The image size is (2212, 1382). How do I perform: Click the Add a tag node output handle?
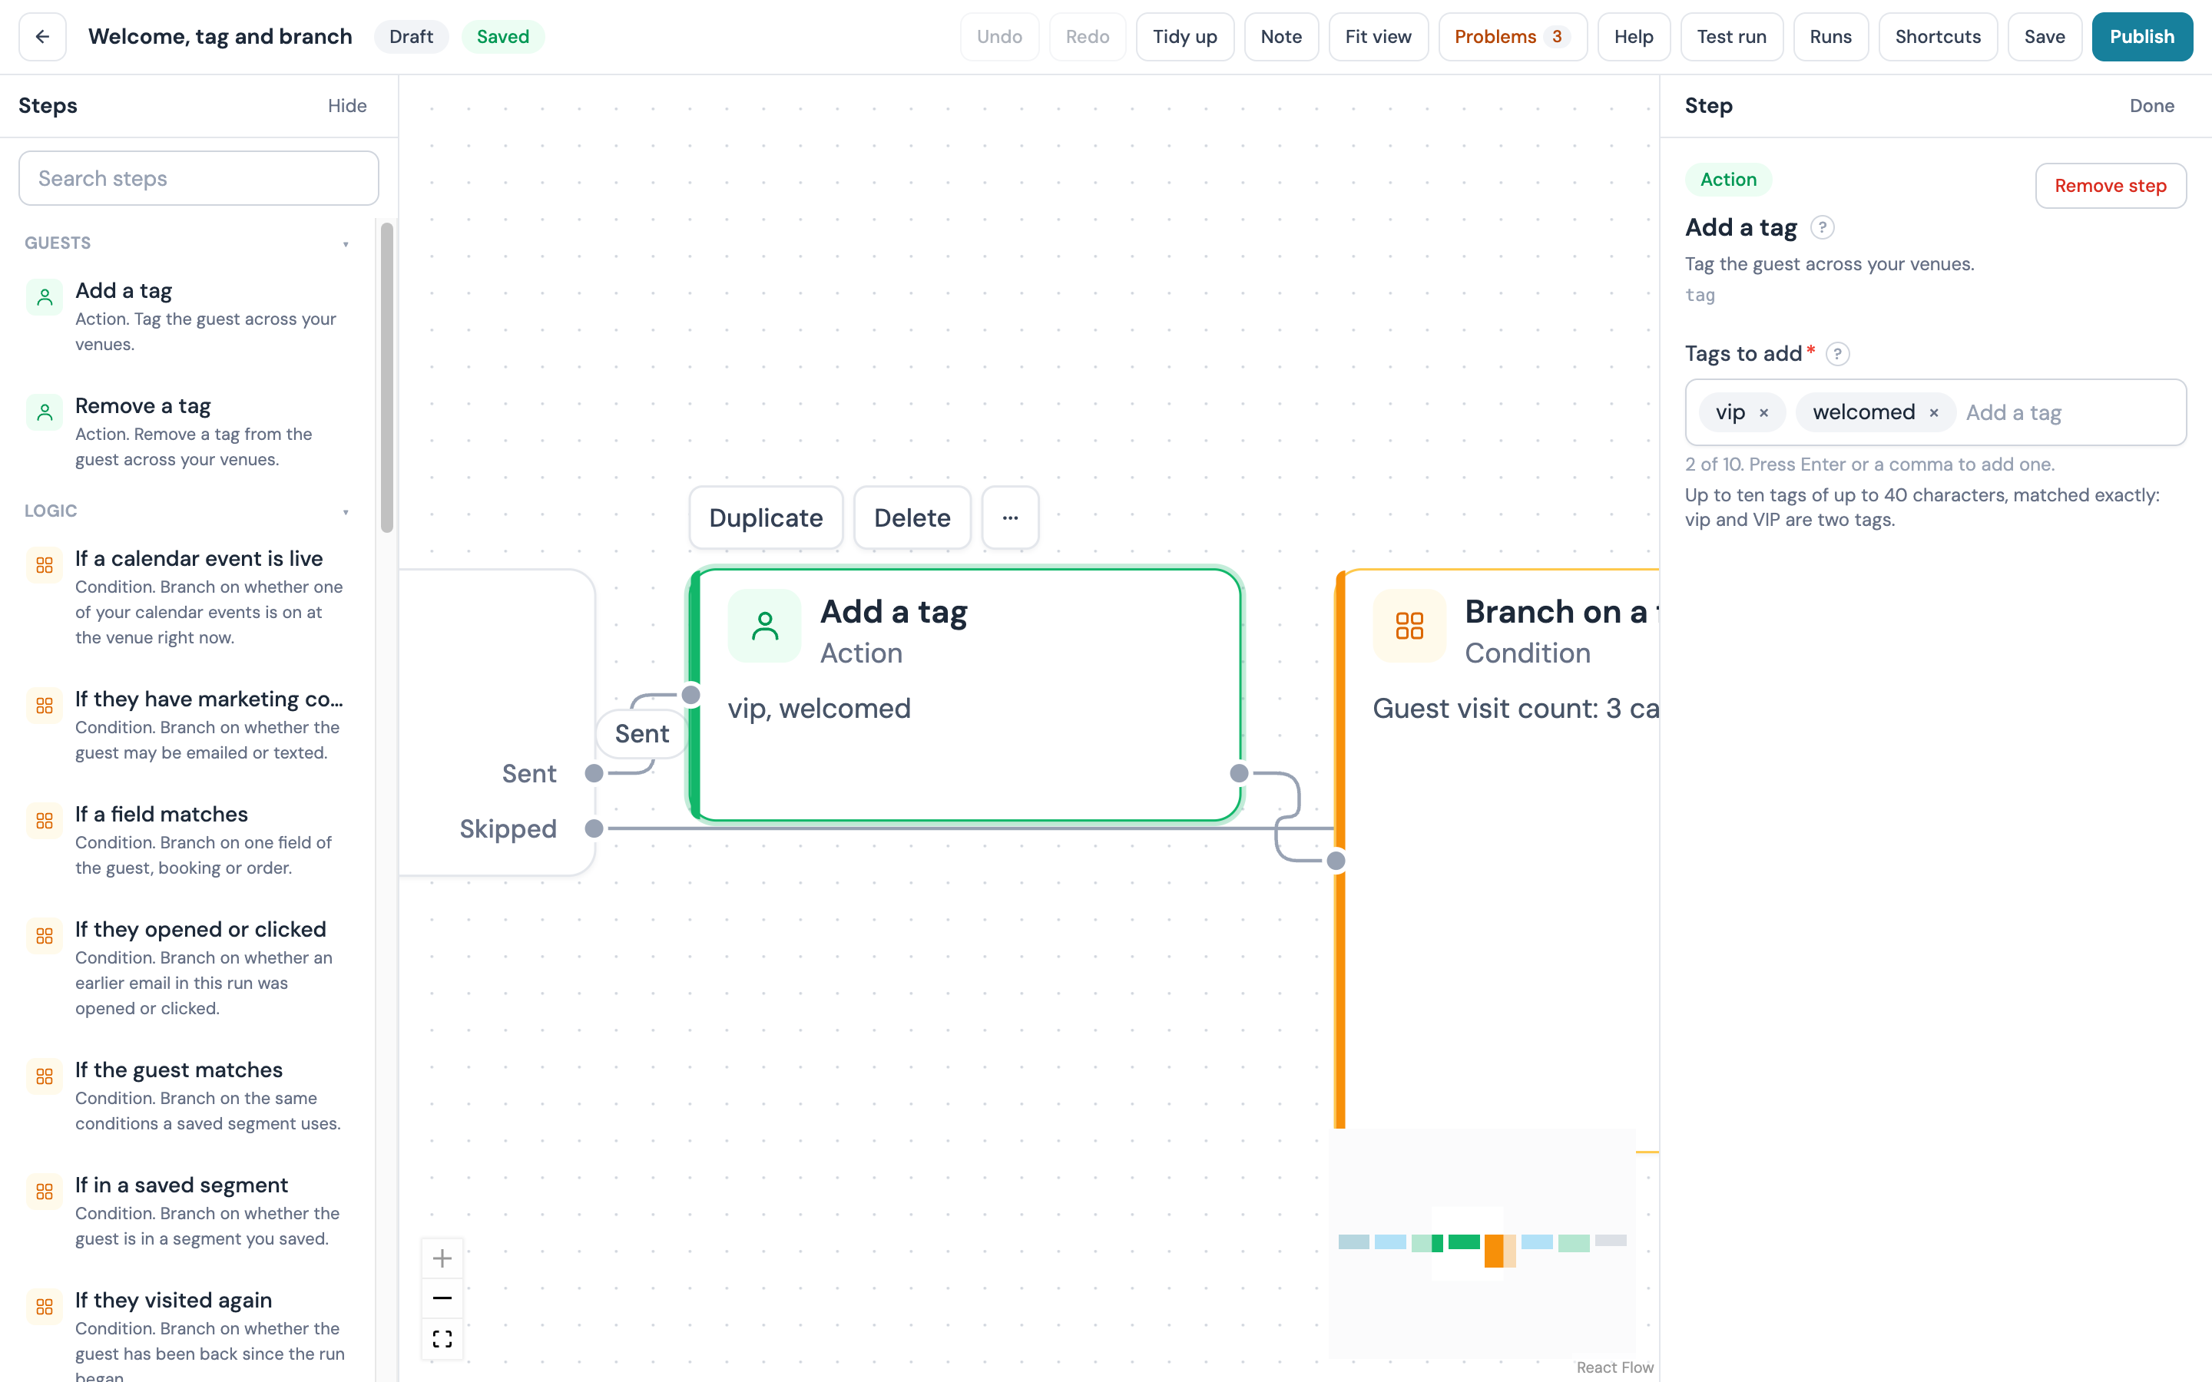(x=1239, y=773)
